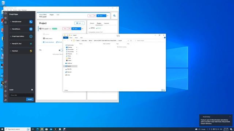
Task: Open dropdown arrow on top Open button
Action: click(105, 16)
